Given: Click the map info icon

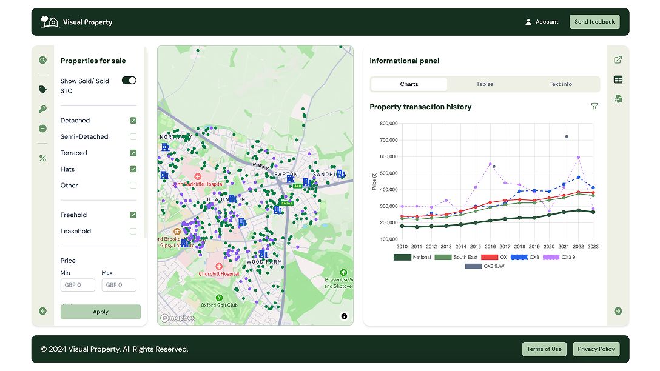Looking at the screenshot, I should click(344, 316).
